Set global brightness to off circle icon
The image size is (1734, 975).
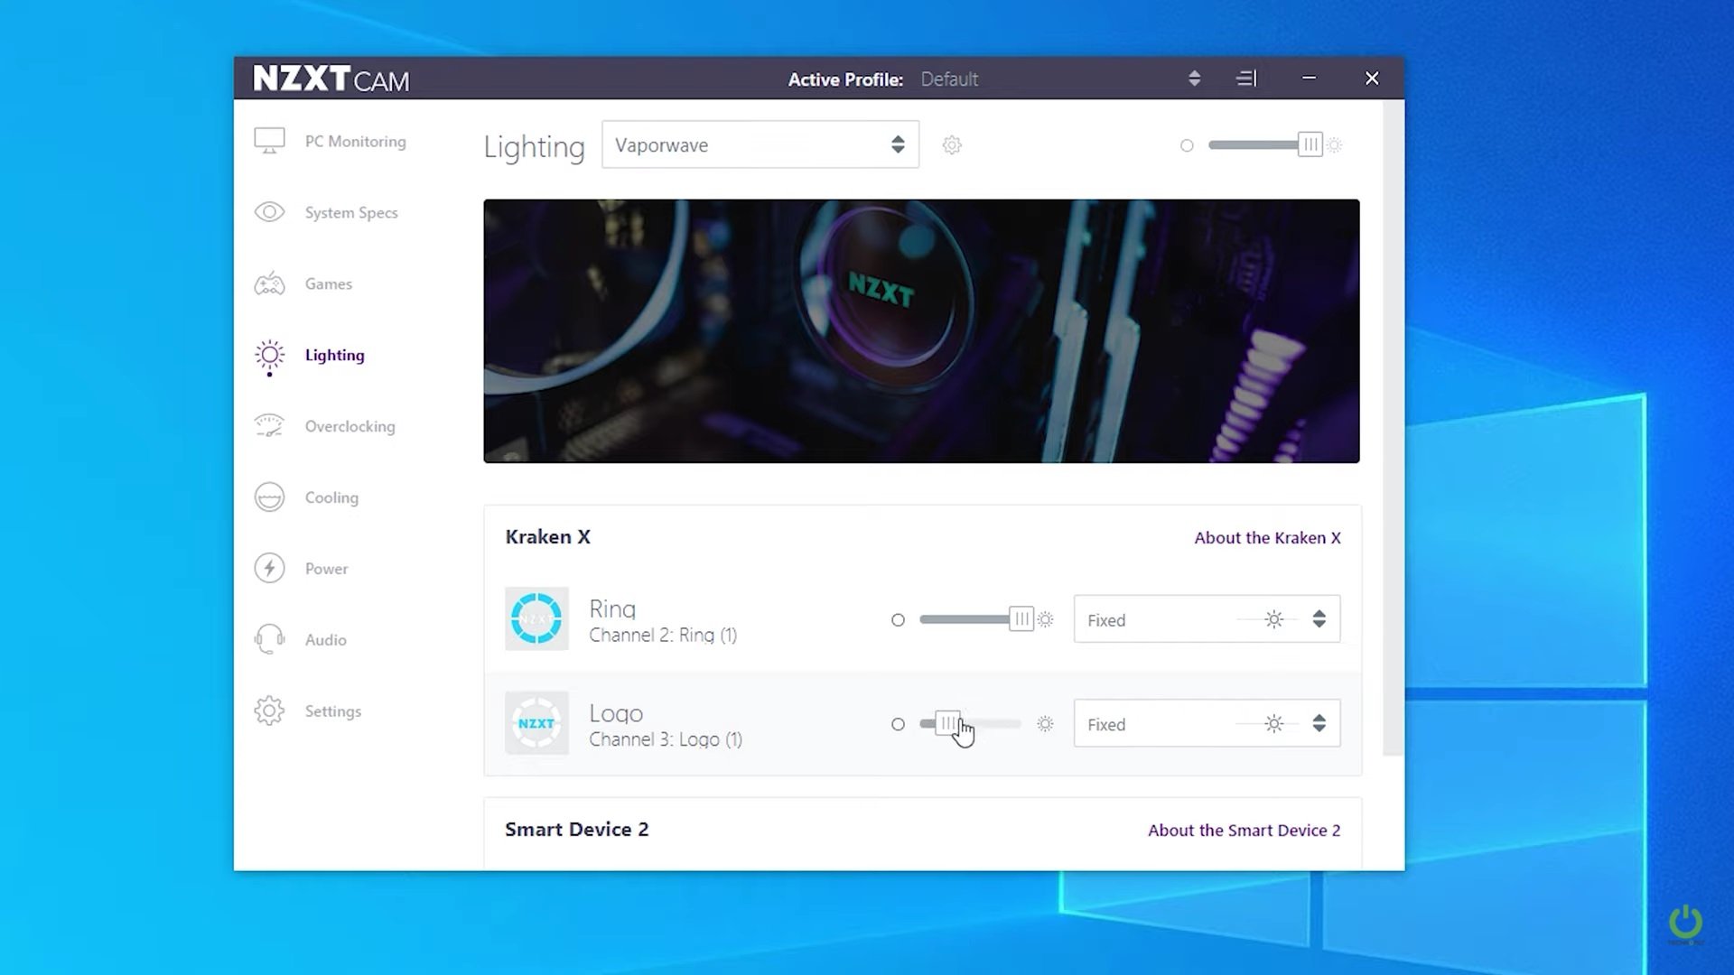tap(1187, 145)
